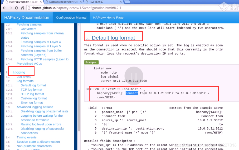
Task: Open Raising log level upon errors
Action: tap(41, 124)
